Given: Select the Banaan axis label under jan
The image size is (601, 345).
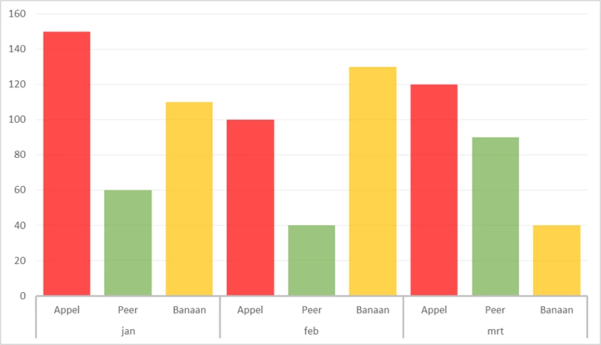Looking at the screenshot, I should [x=189, y=310].
